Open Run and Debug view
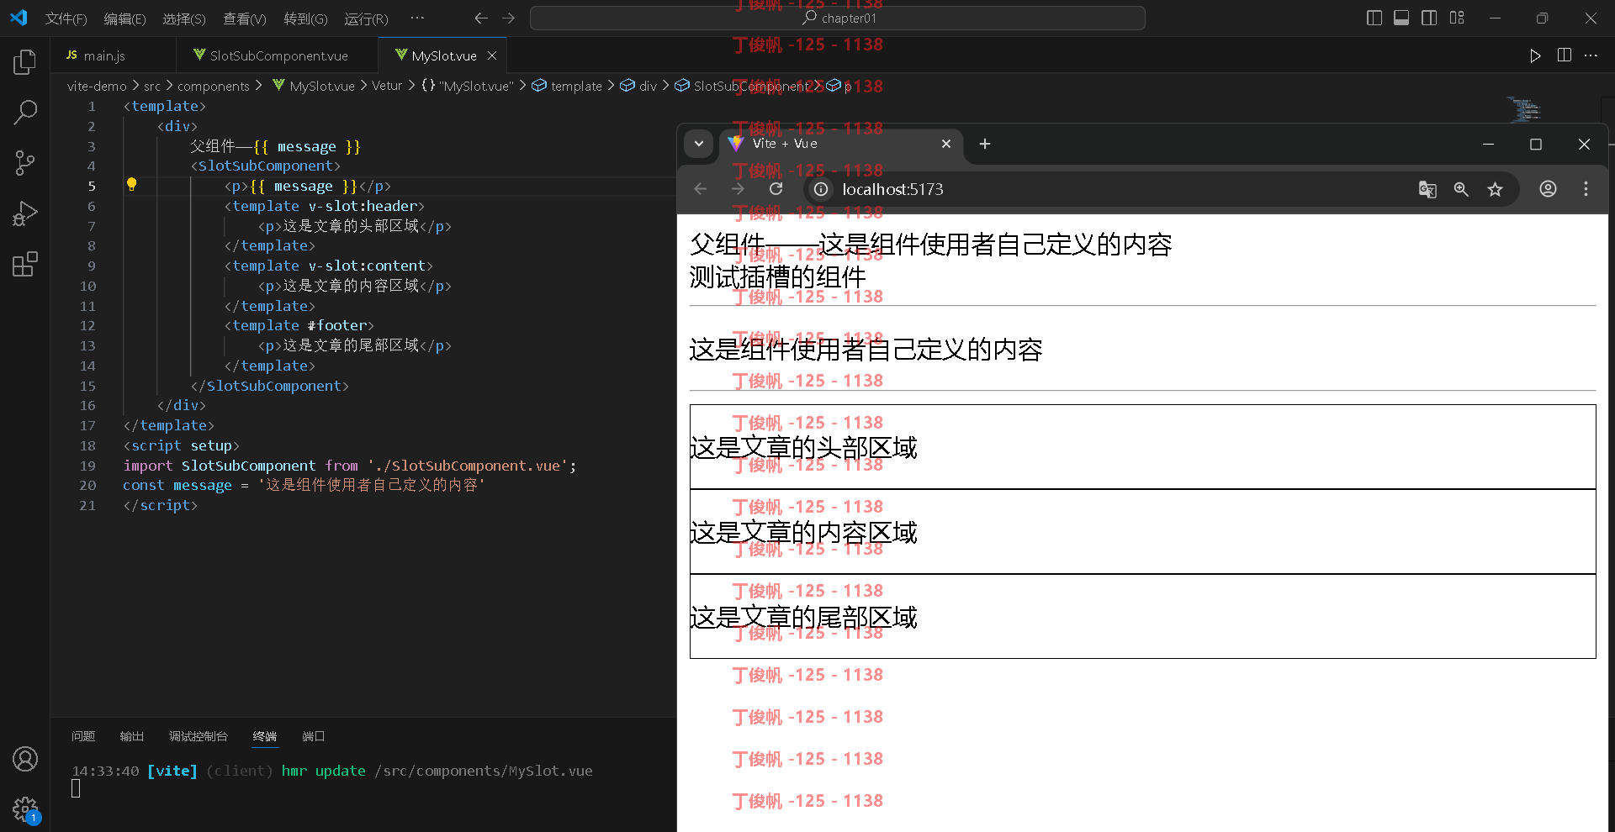 click(25, 213)
